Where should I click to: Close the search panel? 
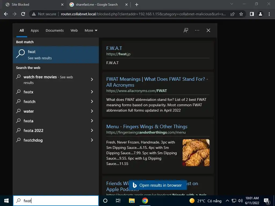pyautogui.click(x=208, y=30)
